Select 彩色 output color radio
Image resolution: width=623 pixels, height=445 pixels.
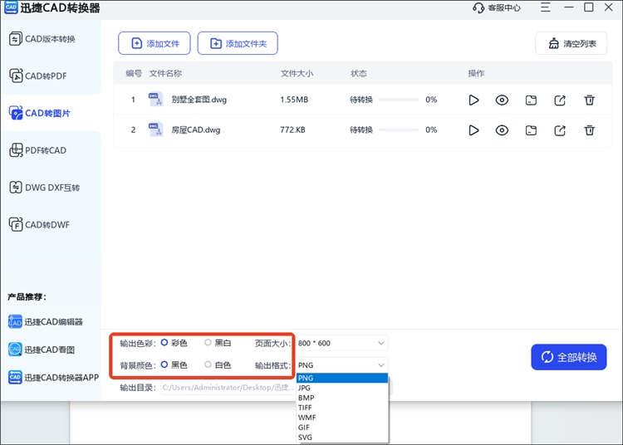click(x=164, y=343)
